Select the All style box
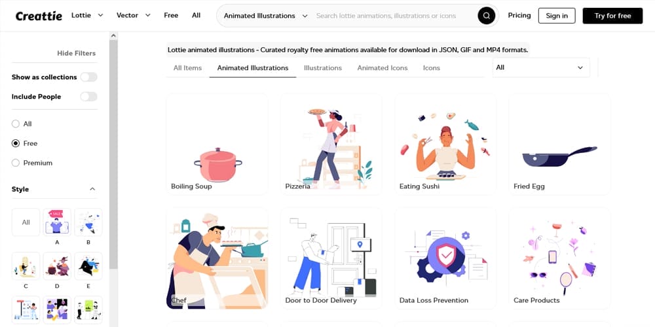The width and height of the screenshot is (655, 327). (26, 222)
